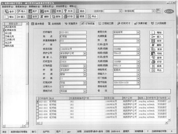Expand the 养护公司 dropdown

click(x=85, y=54)
